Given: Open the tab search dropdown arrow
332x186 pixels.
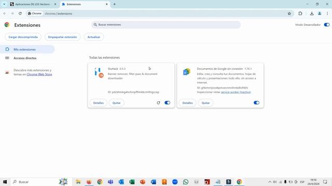Looking at the screenshot, I should point(4,4).
